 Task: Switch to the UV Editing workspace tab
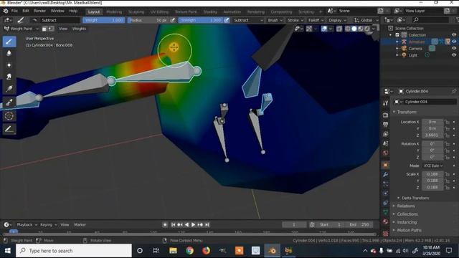coord(159,11)
